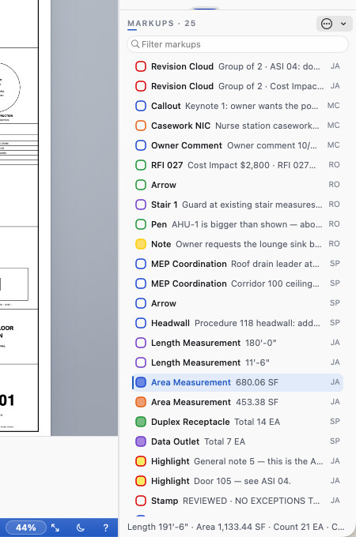Click the Filter markups search field

click(237, 44)
